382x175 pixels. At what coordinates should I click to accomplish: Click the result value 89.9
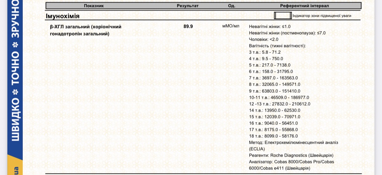[188, 26]
